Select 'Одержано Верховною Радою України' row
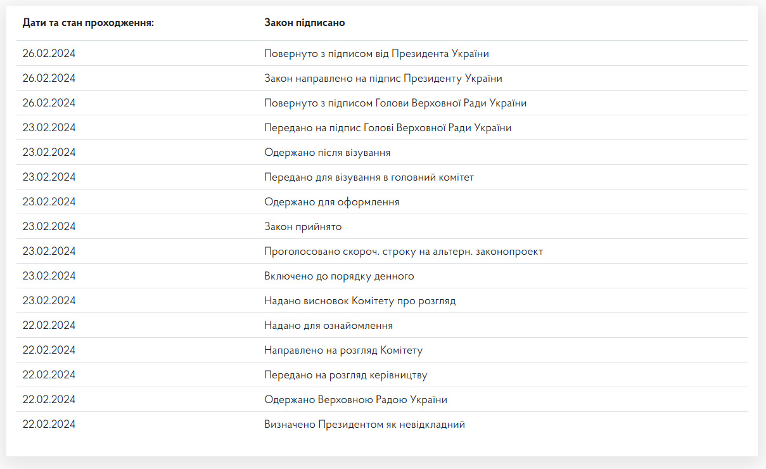Screen dimensions: 766x469 click(x=382, y=399)
